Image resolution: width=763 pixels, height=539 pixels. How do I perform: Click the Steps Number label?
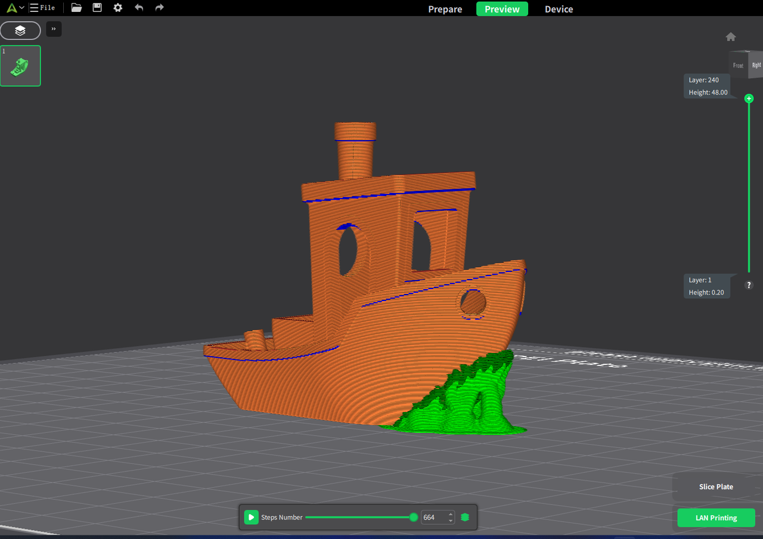point(282,518)
